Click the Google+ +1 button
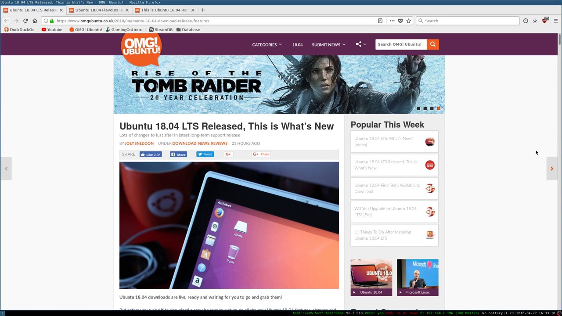 [228, 154]
